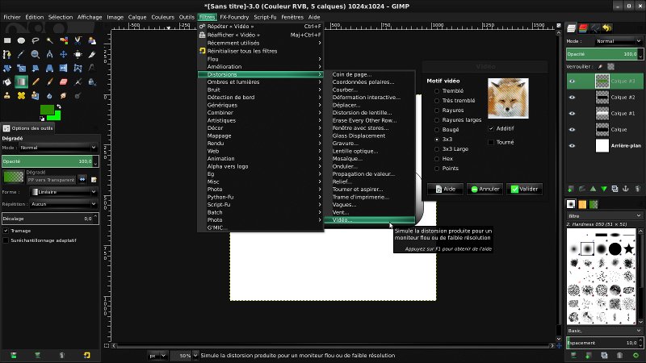Select the Free Select lasso tool
Image resolution: width=646 pixels, height=363 pixels.
click(x=36, y=40)
